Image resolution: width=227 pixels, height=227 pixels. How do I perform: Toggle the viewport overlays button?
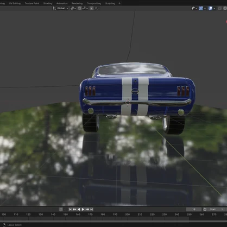coord(210,8)
